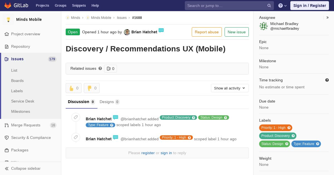Click Project overview house icon
Viewport: 334px width, 175px height.
[x=7, y=34]
